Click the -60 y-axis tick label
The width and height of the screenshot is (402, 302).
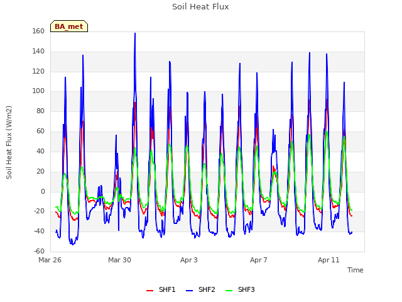39,251
